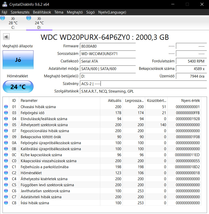Select threshold value 140 in row 05
Image resolution: width=209 pixels, height=214 pixels.
pyautogui.click(x=163, y=125)
